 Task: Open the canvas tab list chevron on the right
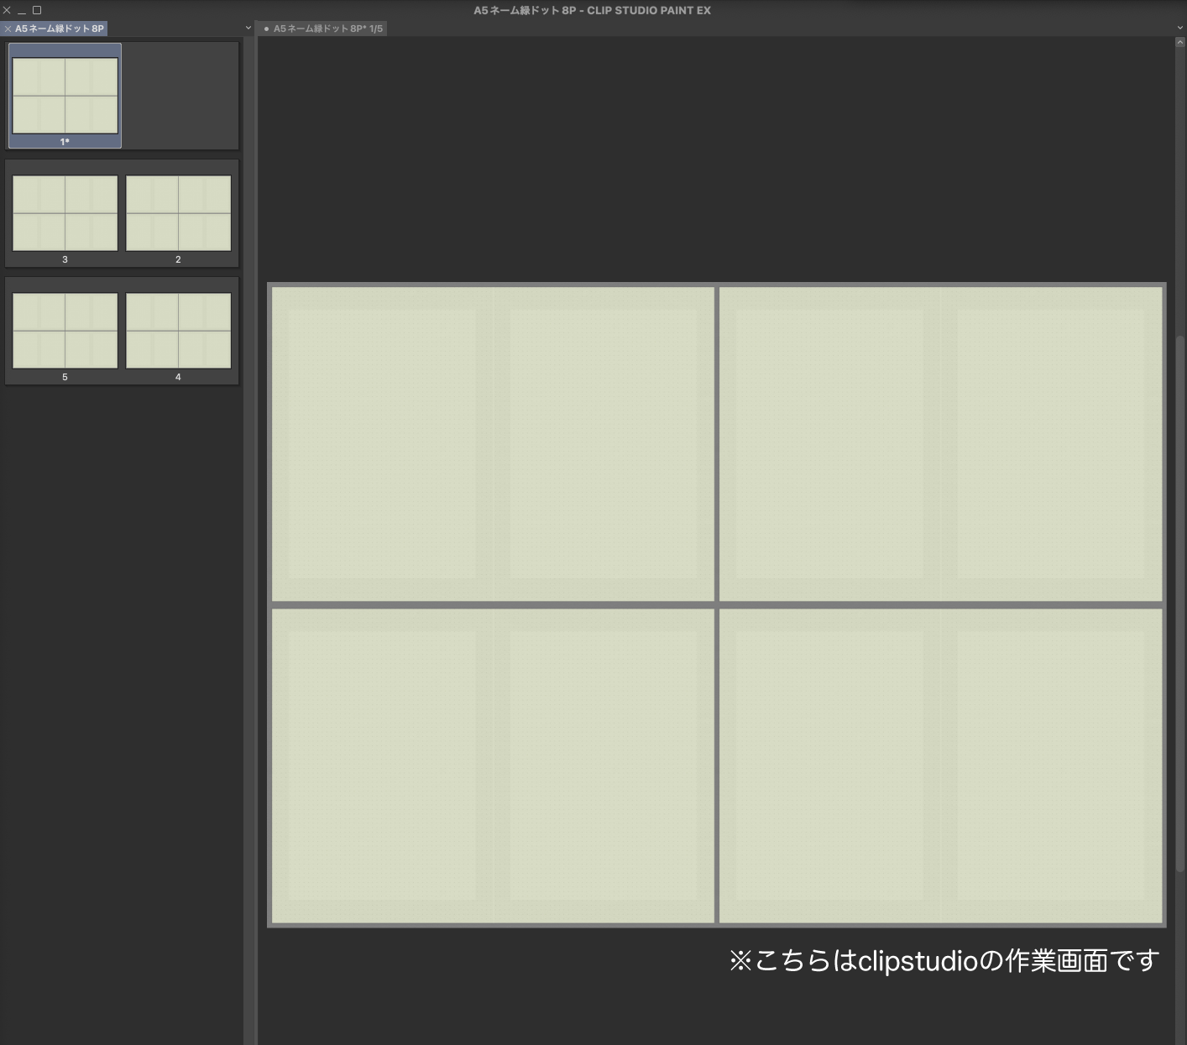(1179, 28)
